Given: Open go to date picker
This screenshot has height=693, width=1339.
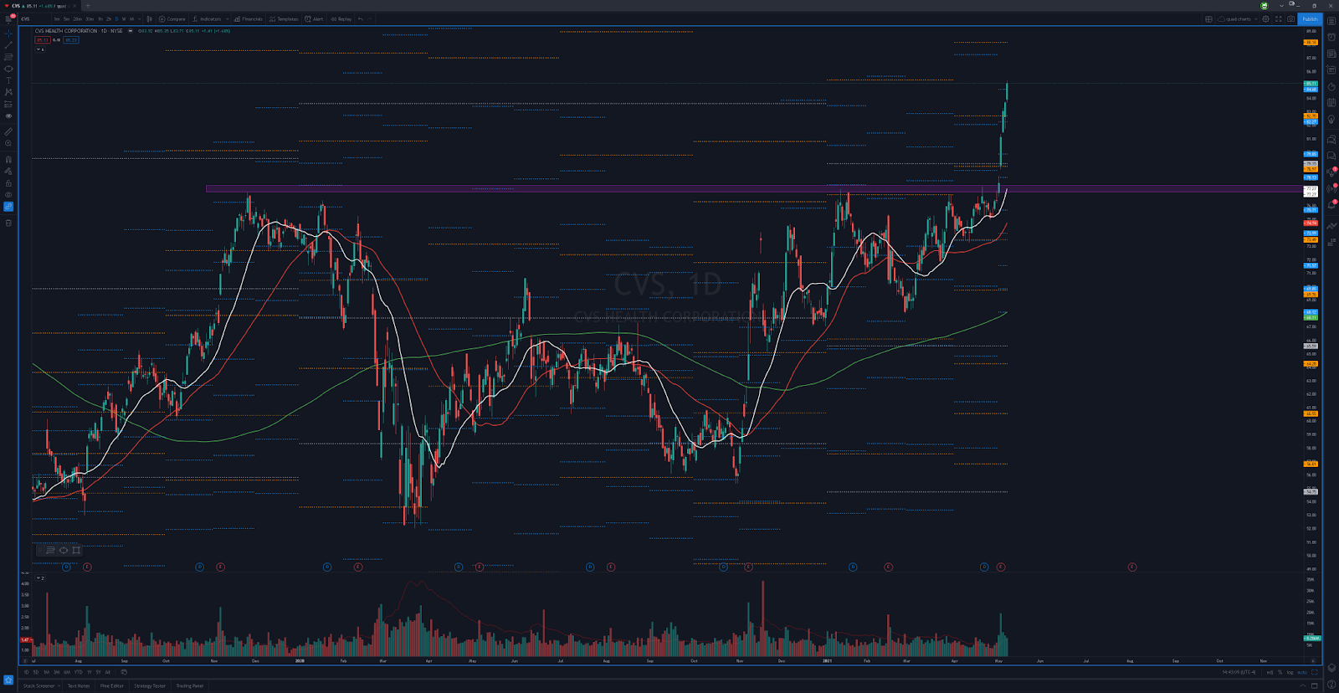Looking at the screenshot, I should pos(124,672).
